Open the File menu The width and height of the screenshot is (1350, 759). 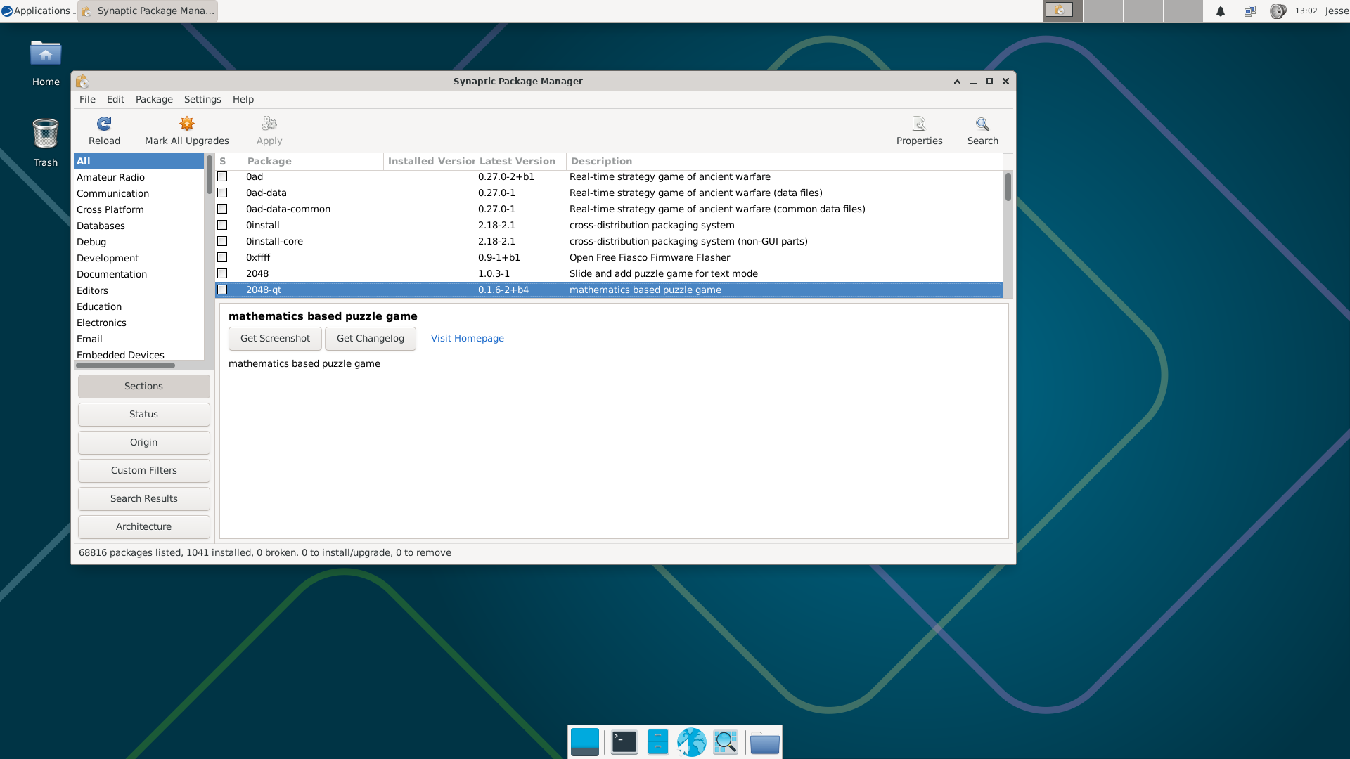click(x=87, y=99)
